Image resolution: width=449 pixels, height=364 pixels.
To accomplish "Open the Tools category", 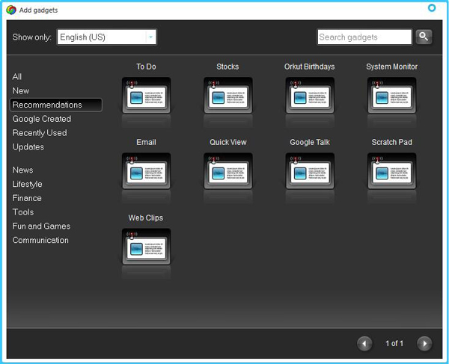I will tap(23, 212).
